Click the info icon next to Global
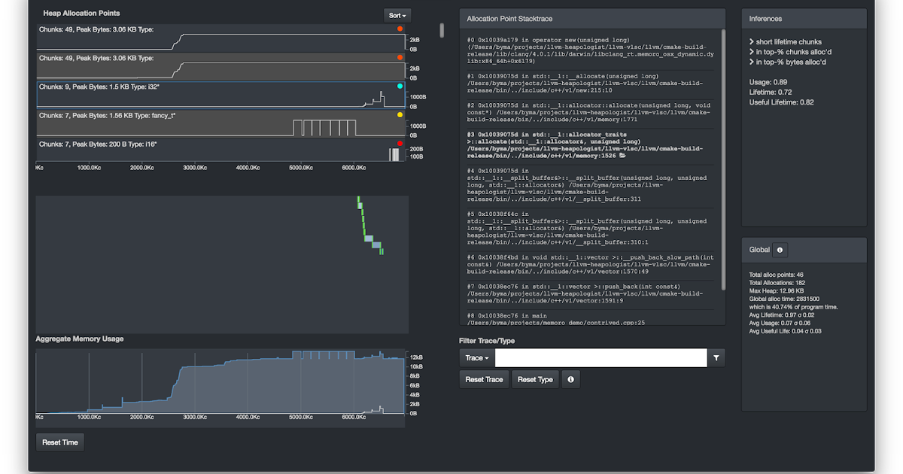The height and width of the screenshot is (474, 903). pos(780,250)
